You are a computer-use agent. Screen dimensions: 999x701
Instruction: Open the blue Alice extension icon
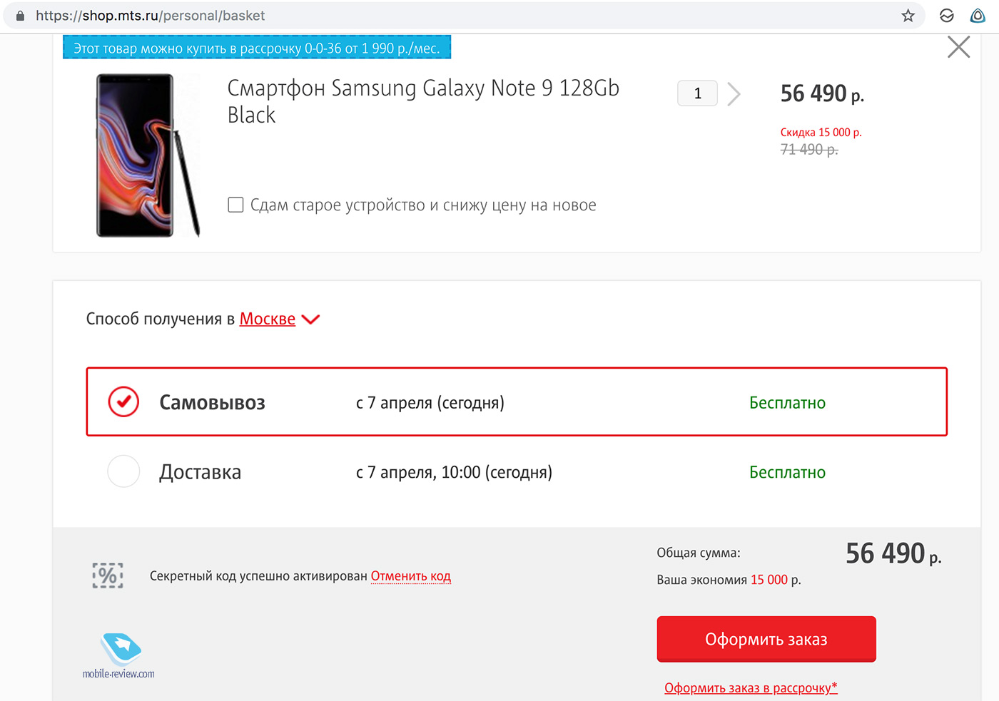[x=978, y=16]
